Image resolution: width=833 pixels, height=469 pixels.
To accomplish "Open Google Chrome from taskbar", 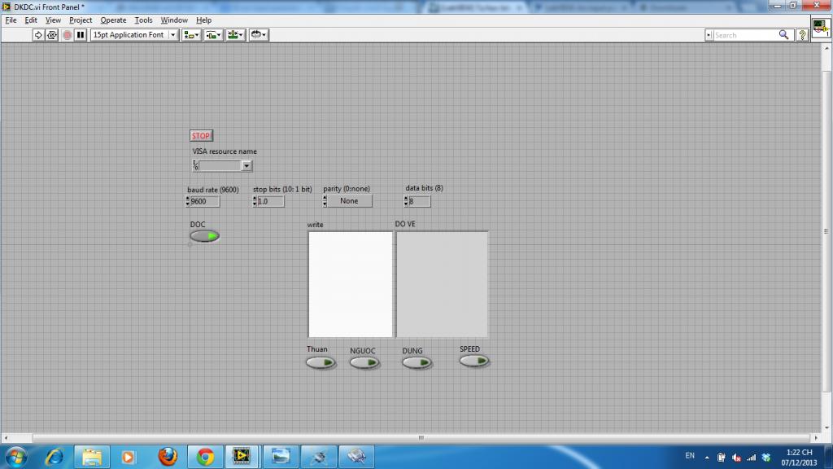I will click(205, 457).
